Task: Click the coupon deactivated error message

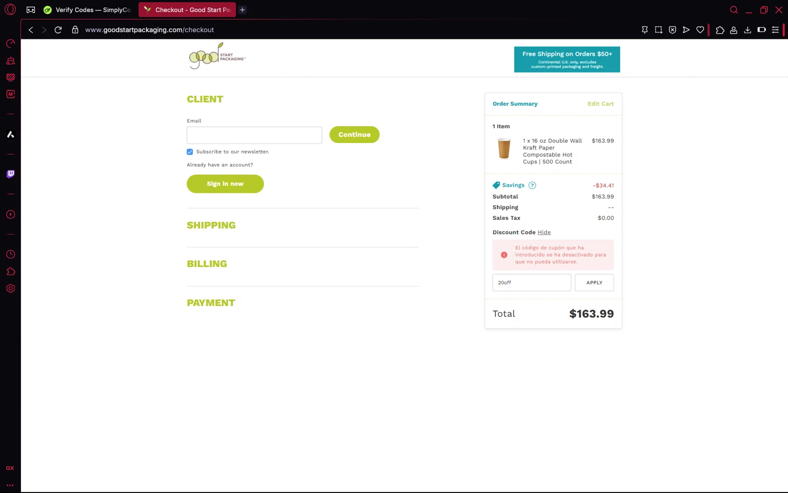Action: 553,255
